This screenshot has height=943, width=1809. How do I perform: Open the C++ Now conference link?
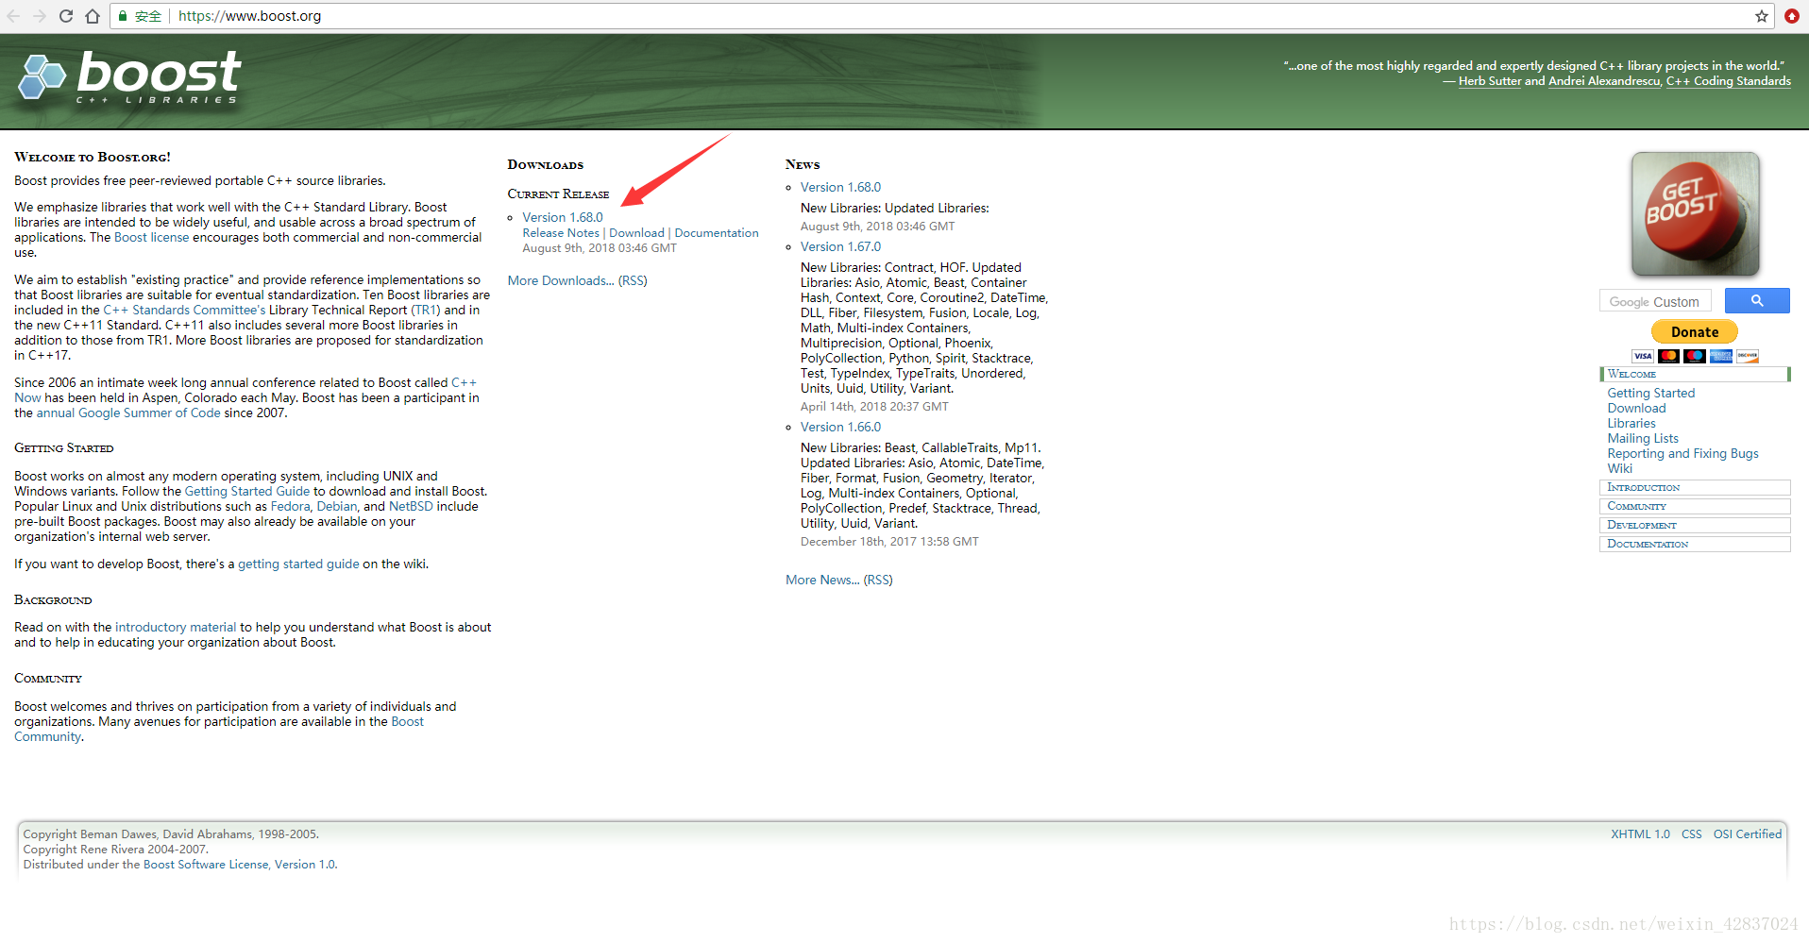[464, 382]
